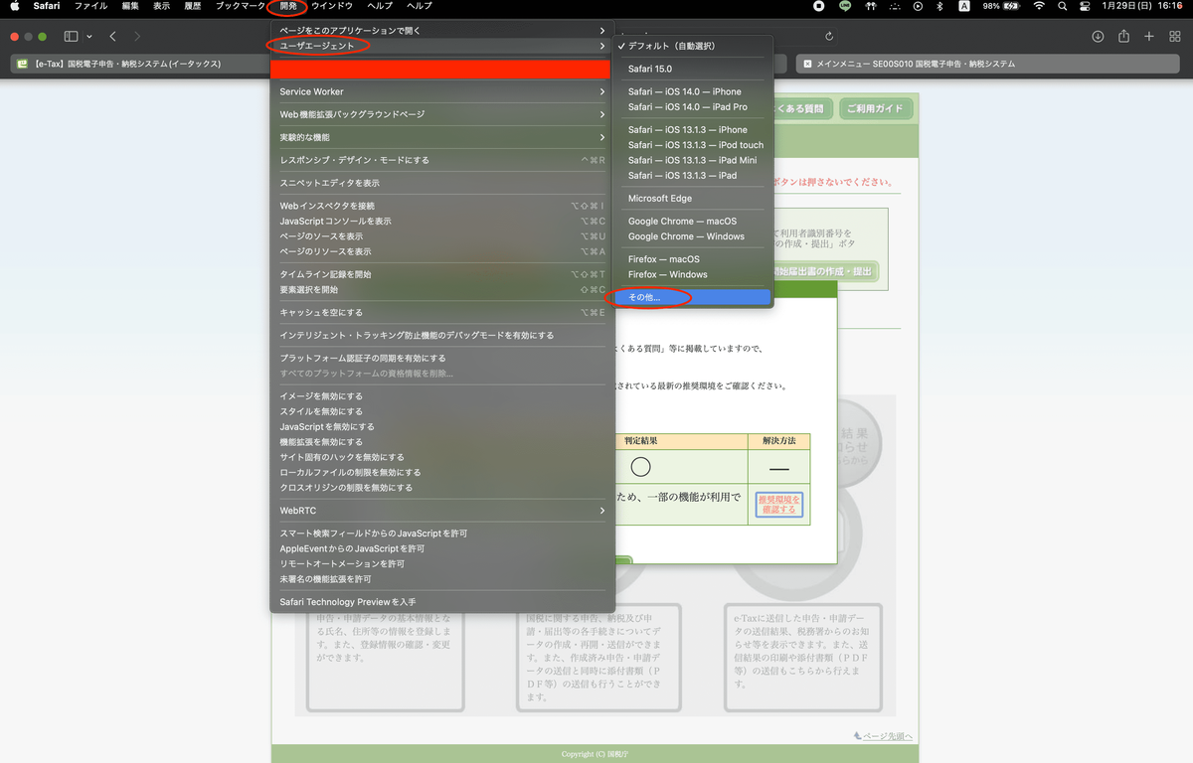The height and width of the screenshot is (763, 1193).
Task: Open the ウインドウ menu
Action: coord(332,6)
